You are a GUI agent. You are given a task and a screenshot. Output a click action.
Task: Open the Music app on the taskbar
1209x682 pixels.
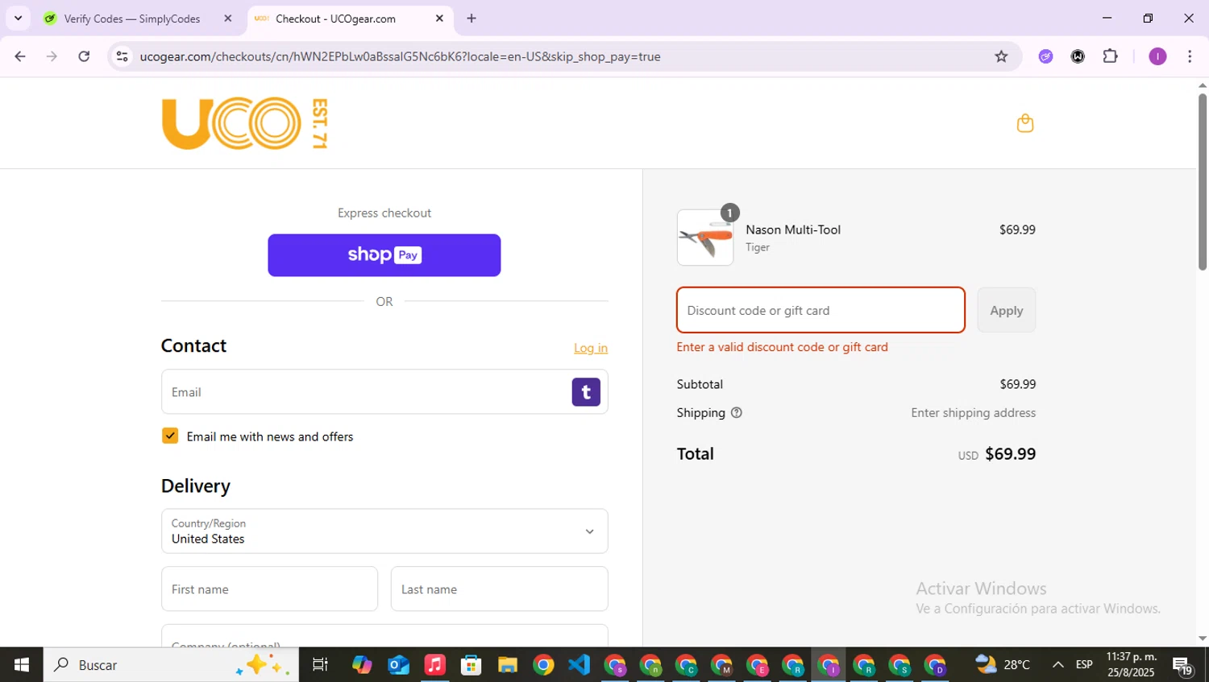434,665
